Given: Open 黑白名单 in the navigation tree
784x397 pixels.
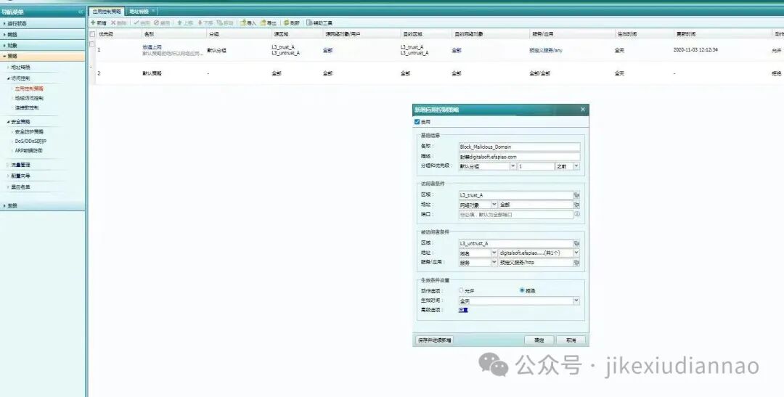Looking at the screenshot, I should coord(20,187).
